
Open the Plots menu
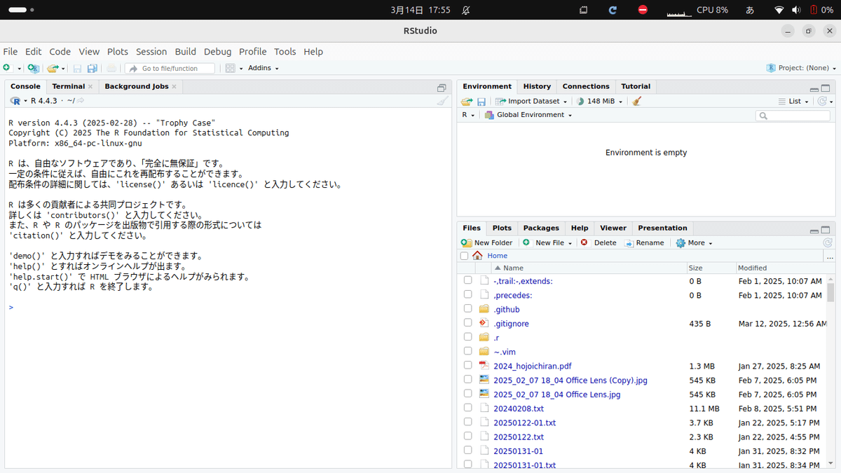(x=117, y=51)
